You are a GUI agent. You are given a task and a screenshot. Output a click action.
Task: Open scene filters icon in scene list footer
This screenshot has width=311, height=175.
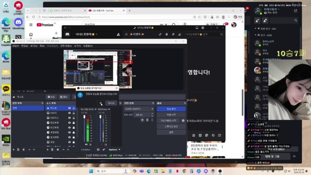(24, 149)
